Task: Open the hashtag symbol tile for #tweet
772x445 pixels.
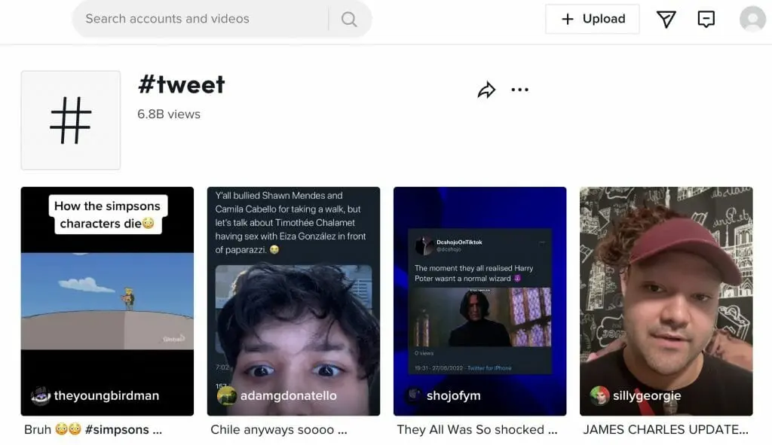Action: click(x=70, y=120)
